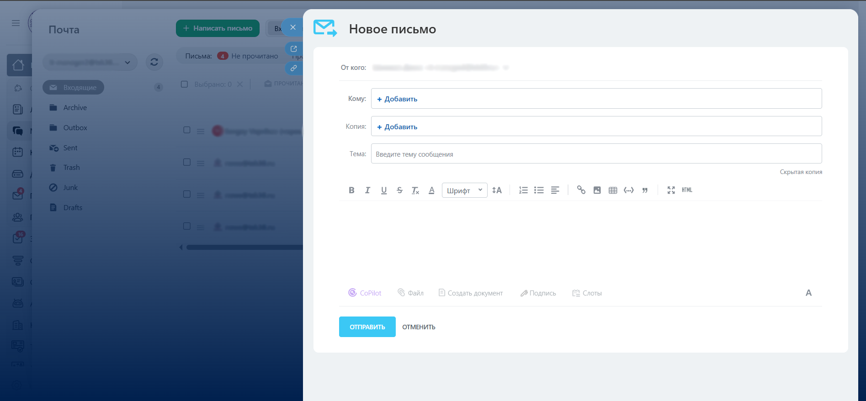Viewport: 866px width, 401px height.
Task: Open the Archive mail folder
Action: point(75,108)
